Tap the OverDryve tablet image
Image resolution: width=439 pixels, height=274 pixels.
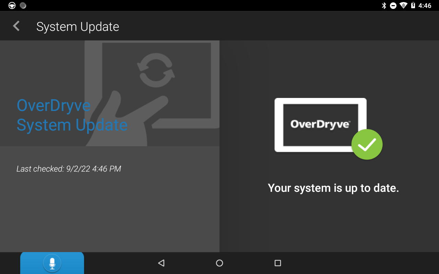pos(321,125)
